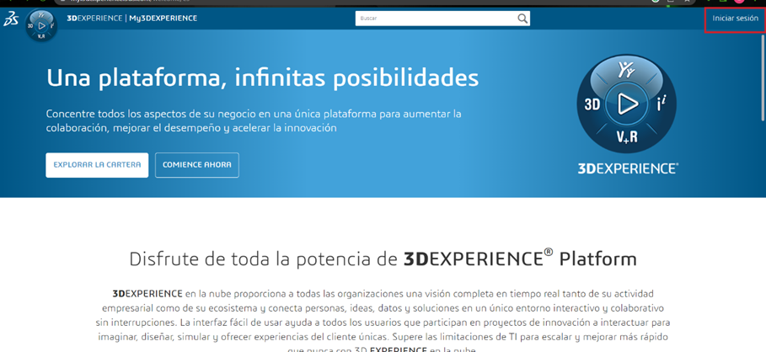
Task: Click top quadrant of large compass
Action: click(626, 70)
